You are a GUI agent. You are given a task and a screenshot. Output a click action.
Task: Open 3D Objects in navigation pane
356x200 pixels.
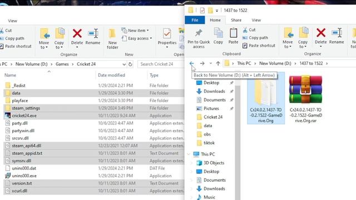[x=214, y=163]
